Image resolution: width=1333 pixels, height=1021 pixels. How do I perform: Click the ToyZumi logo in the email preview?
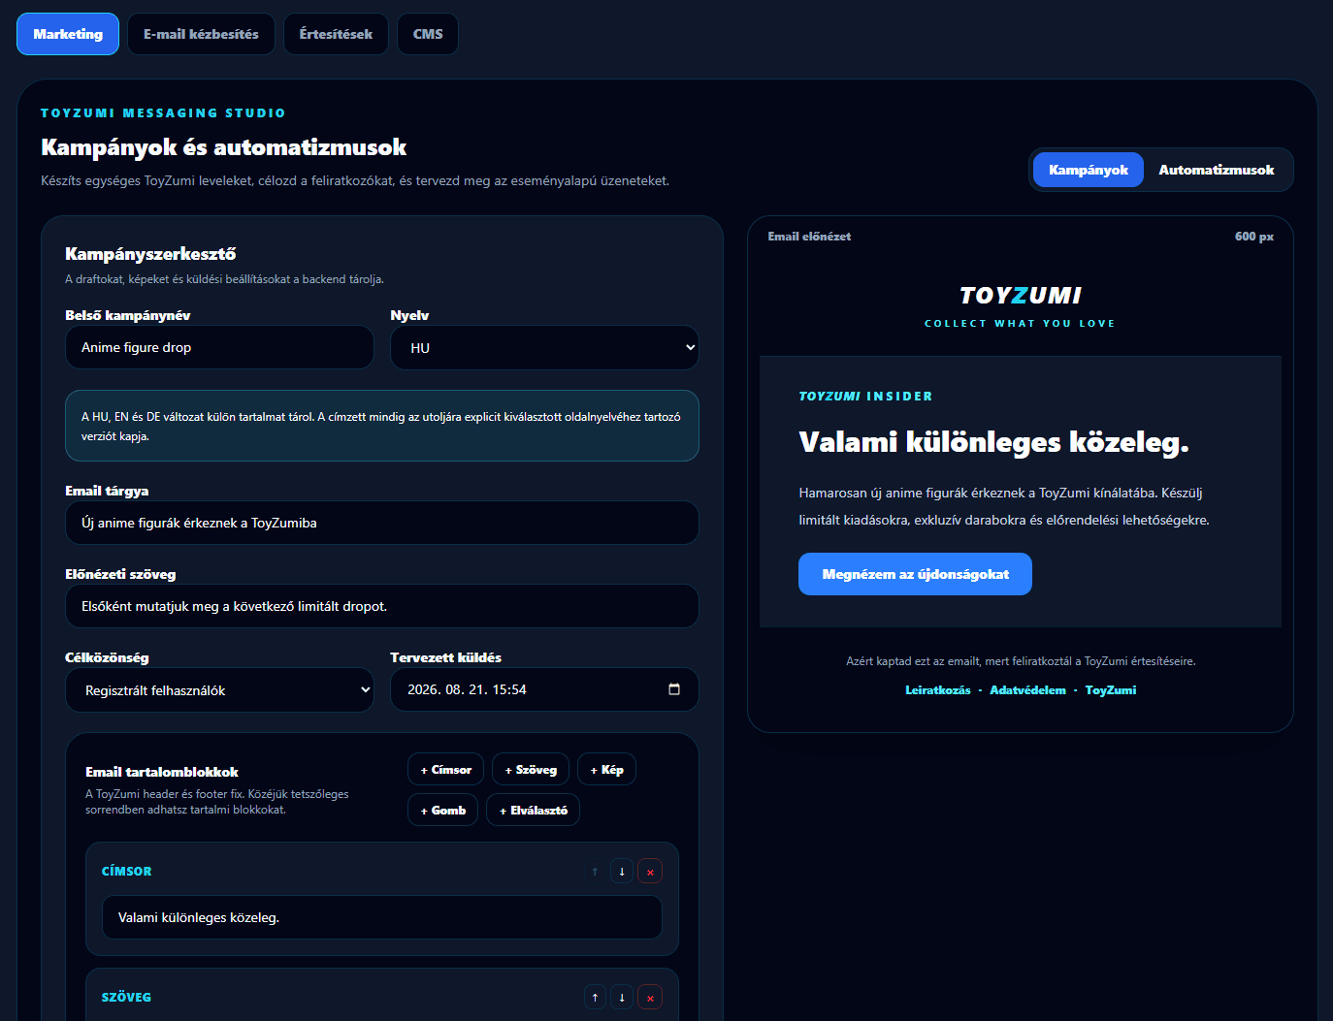point(1021,296)
